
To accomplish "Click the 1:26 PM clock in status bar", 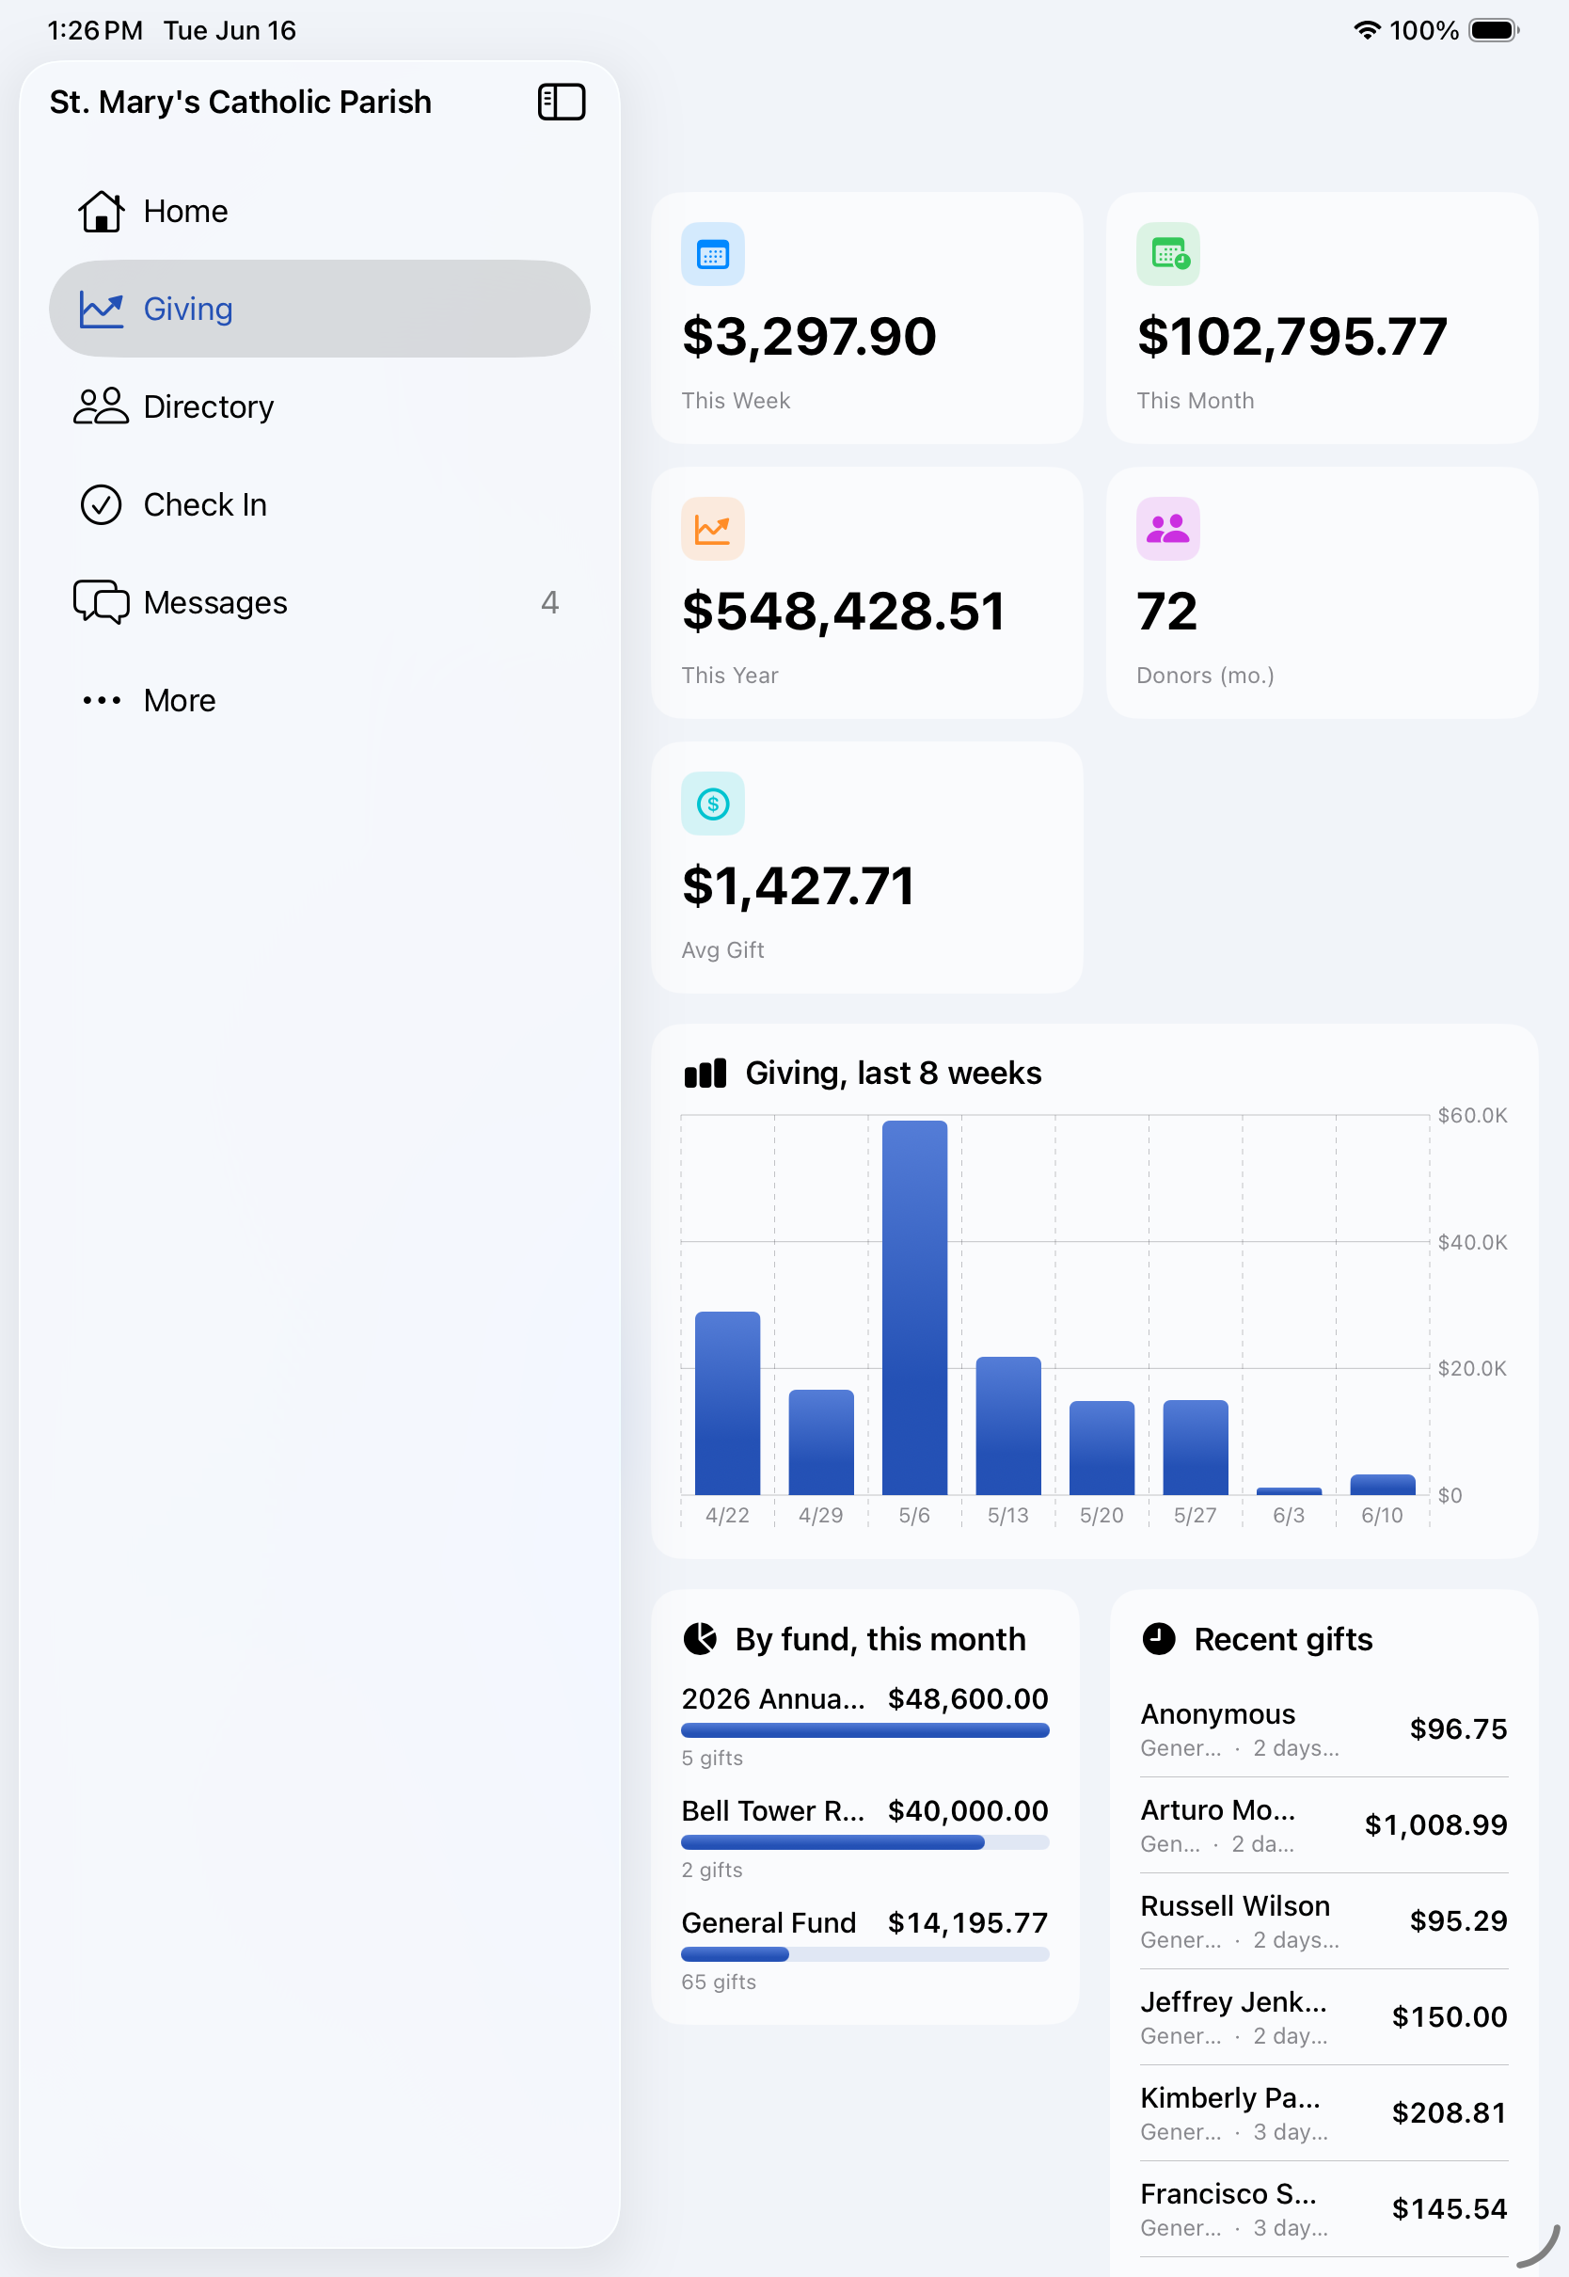I will (x=94, y=30).
